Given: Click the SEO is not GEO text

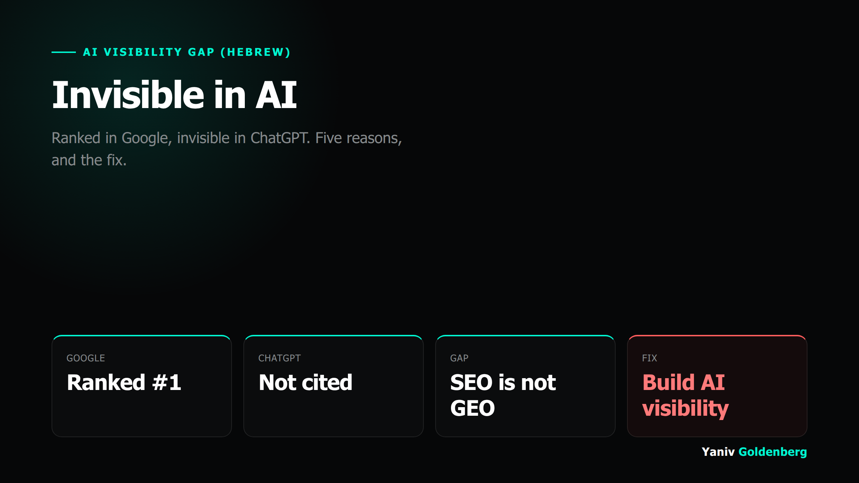Looking at the screenshot, I should [503, 395].
